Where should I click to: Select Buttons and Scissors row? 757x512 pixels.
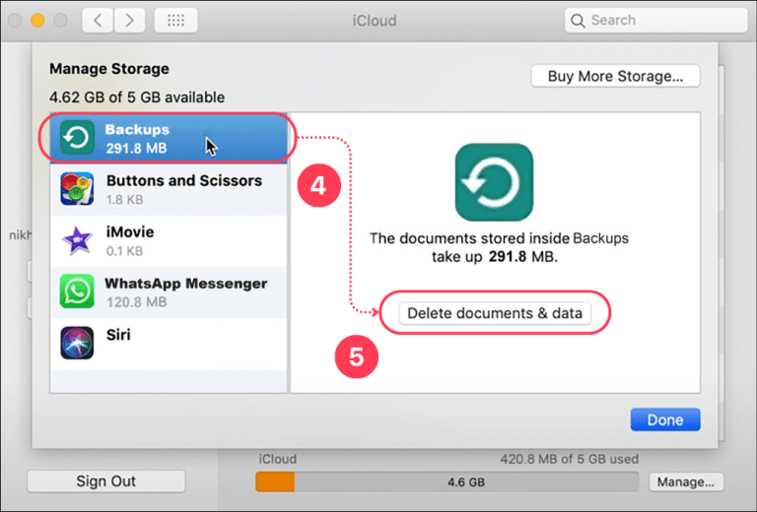pos(169,189)
